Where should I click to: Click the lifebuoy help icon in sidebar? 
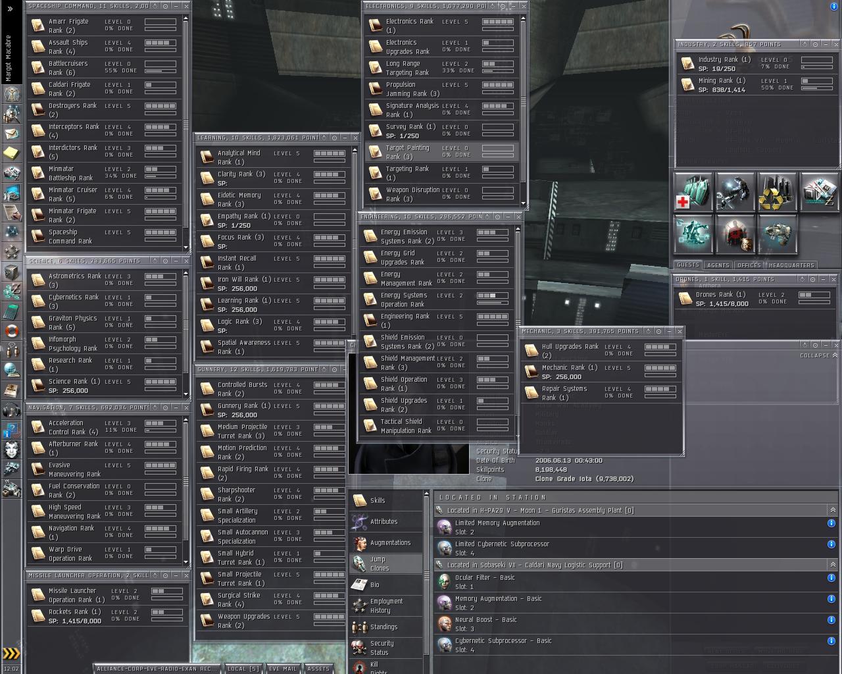(x=11, y=330)
